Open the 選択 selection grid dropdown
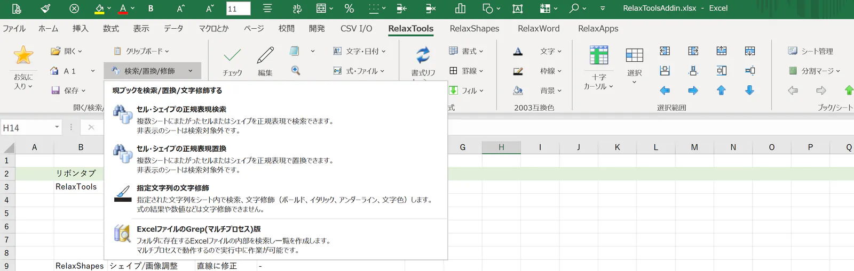The image size is (854, 271). pos(635,65)
